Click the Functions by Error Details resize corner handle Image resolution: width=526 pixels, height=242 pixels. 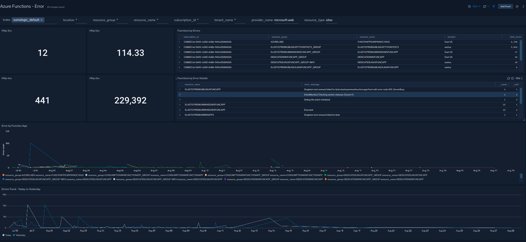(524, 120)
